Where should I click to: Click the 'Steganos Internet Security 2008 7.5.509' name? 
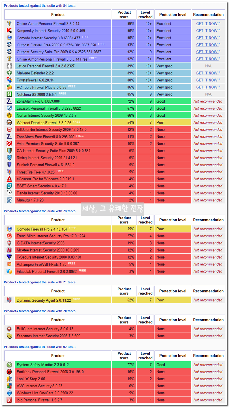pyautogui.click(x=49, y=336)
